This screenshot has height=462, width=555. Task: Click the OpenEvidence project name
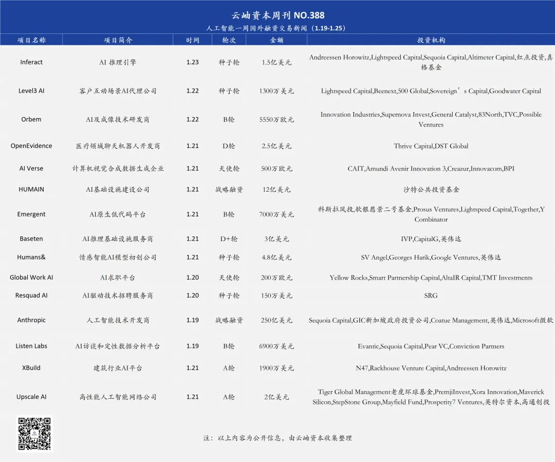[31, 146]
